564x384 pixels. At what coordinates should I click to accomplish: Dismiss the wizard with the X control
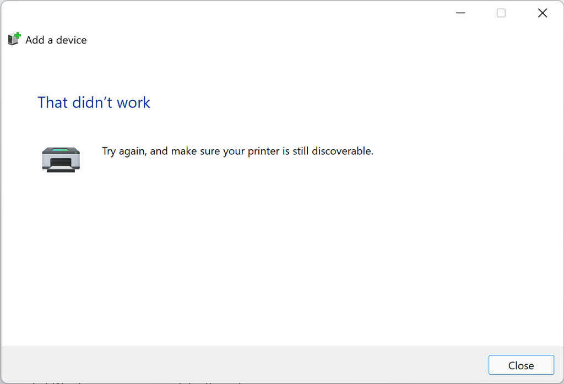[543, 13]
